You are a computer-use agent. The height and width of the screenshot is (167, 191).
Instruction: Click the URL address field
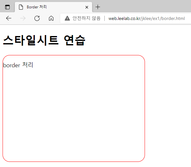click(126, 18)
